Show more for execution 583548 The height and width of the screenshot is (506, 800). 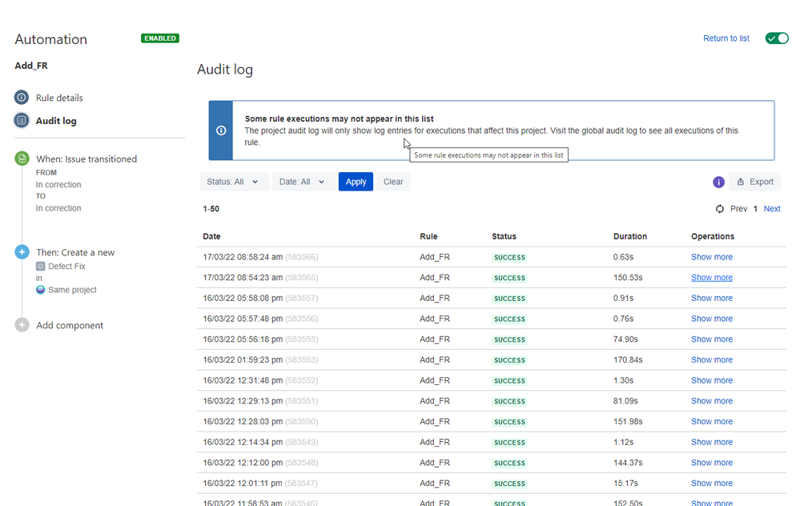click(x=712, y=463)
